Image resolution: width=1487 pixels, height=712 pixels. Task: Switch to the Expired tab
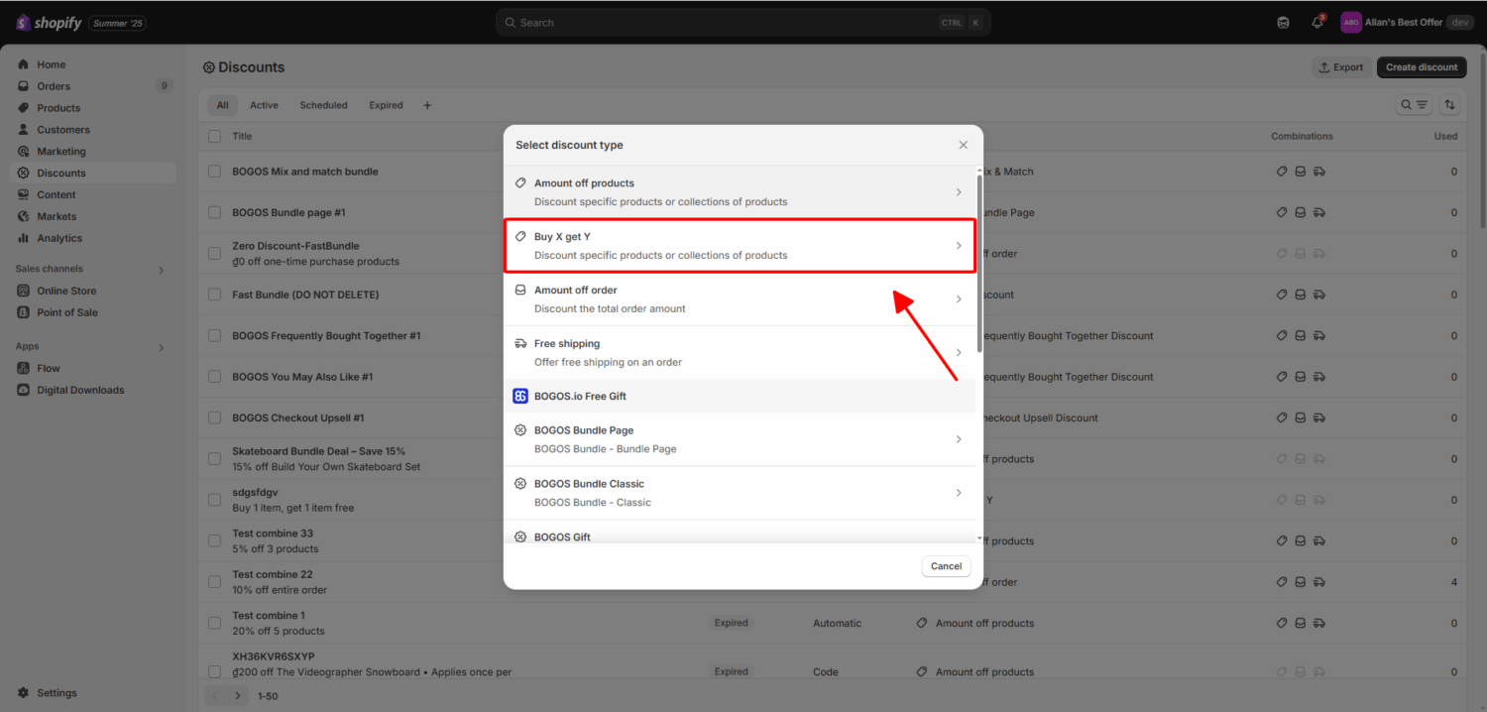pos(386,105)
